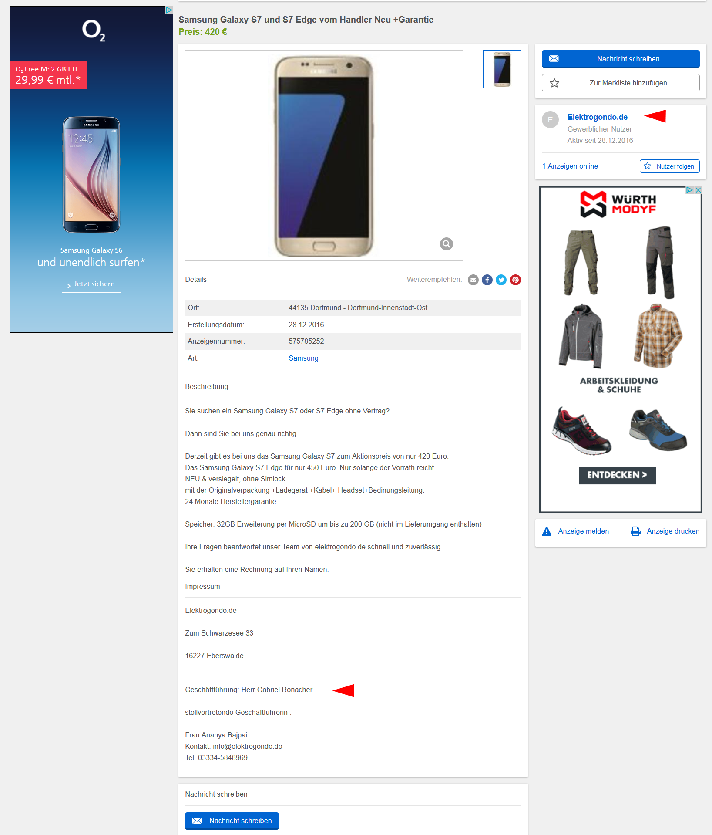
Task: Click the warning triangle report icon
Action: [x=547, y=531]
